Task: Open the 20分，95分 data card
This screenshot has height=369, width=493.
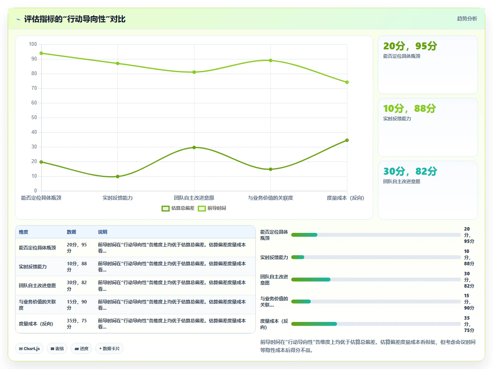Action: 428,65
